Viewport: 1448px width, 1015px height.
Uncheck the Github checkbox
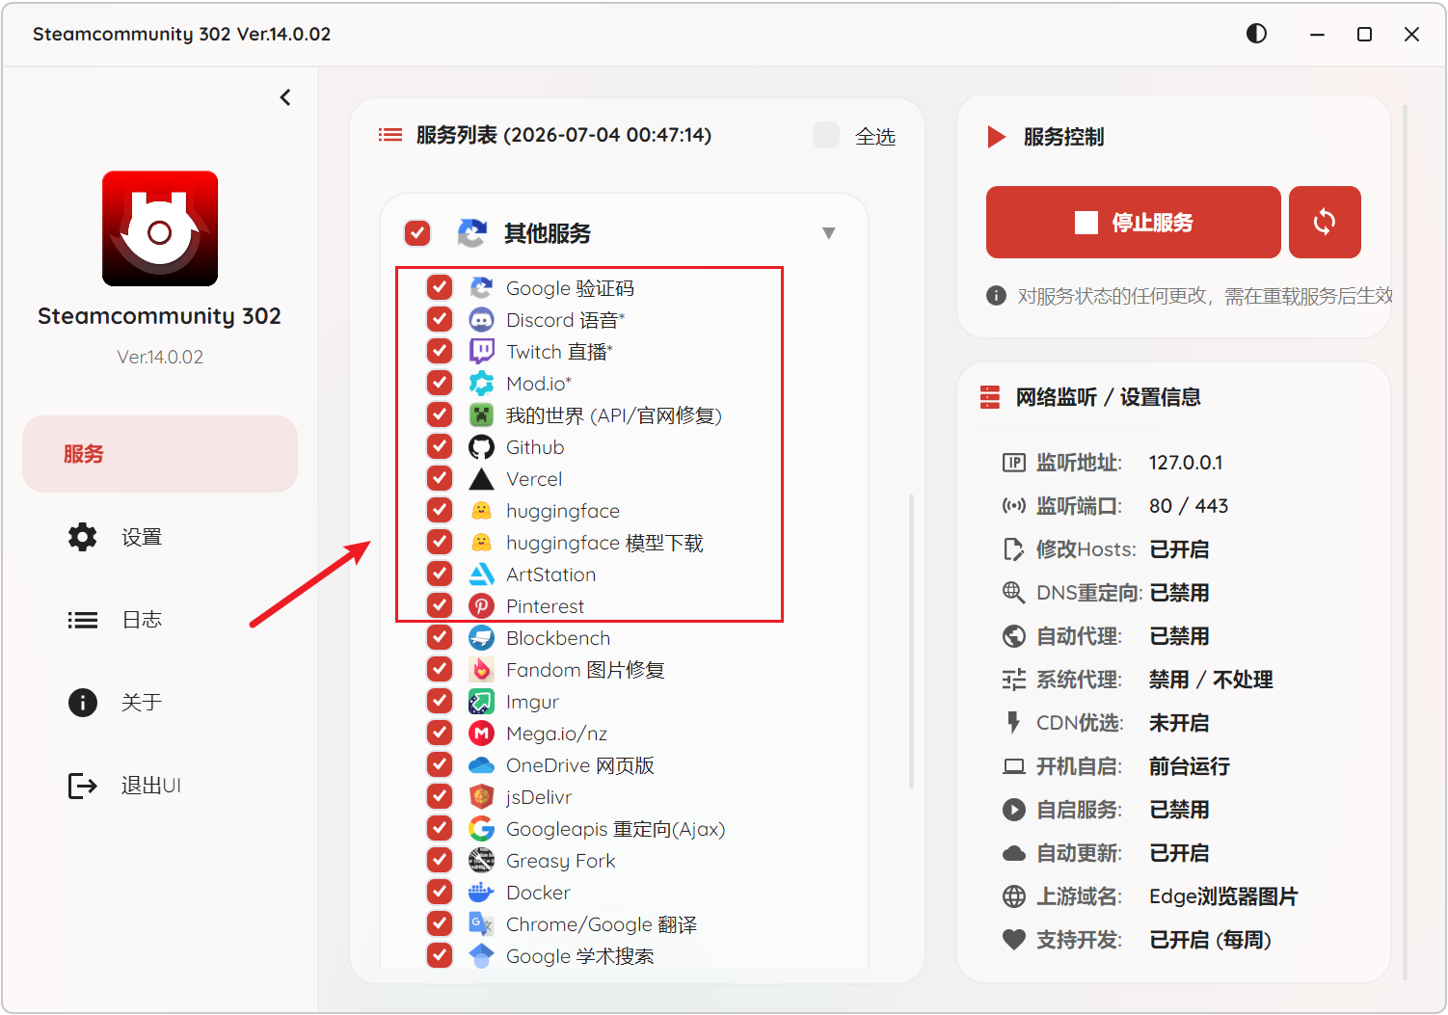click(440, 446)
